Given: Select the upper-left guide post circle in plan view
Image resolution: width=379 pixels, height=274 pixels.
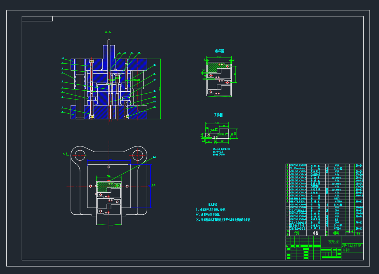Looking at the screenshot, I should [x=80, y=155].
